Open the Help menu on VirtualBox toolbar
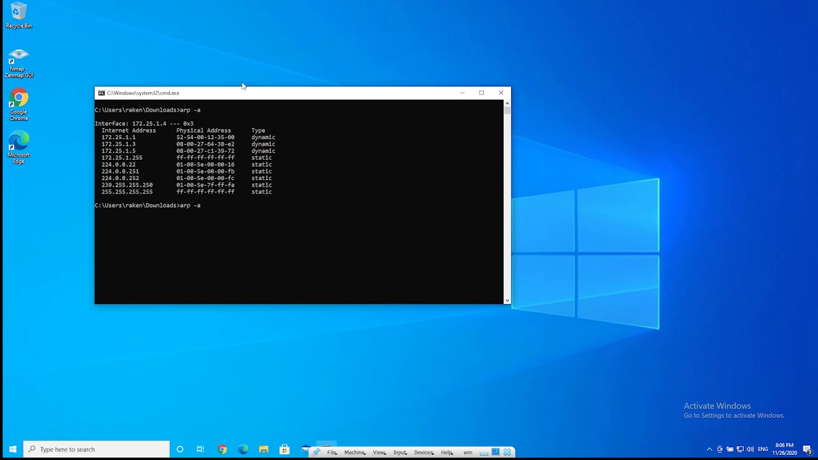 [x=447, y=452]
